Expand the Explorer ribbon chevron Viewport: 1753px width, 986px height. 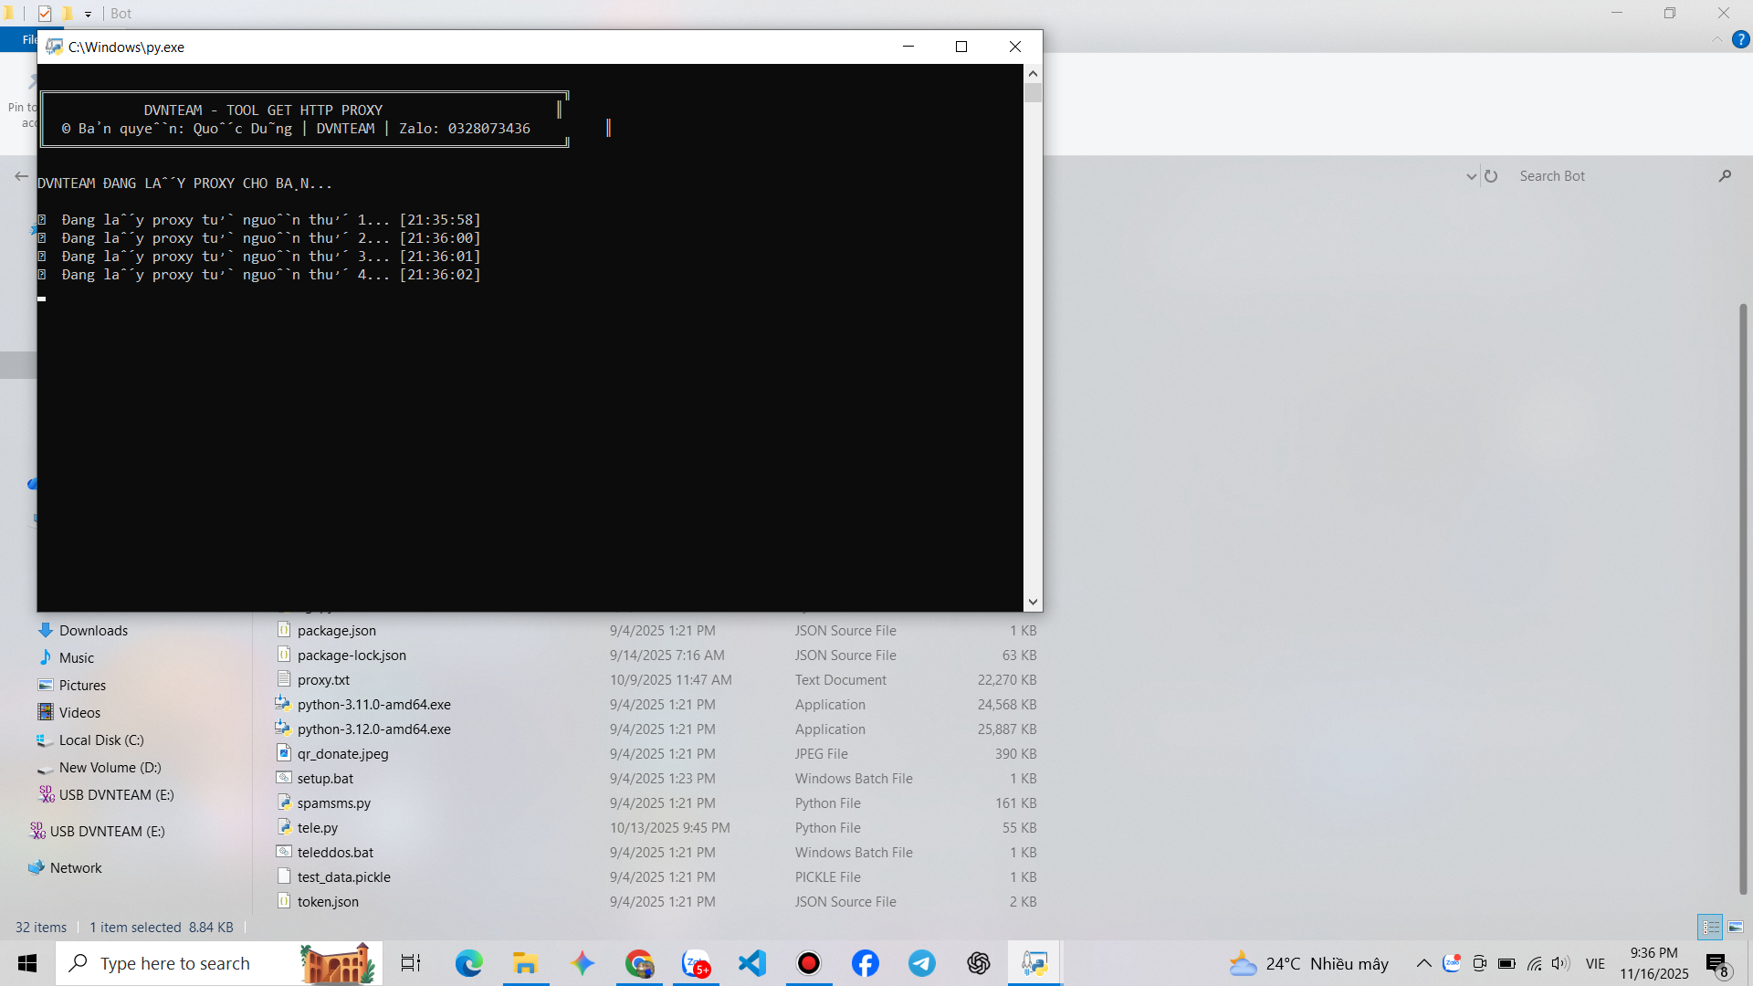(x=1716, y=40)
